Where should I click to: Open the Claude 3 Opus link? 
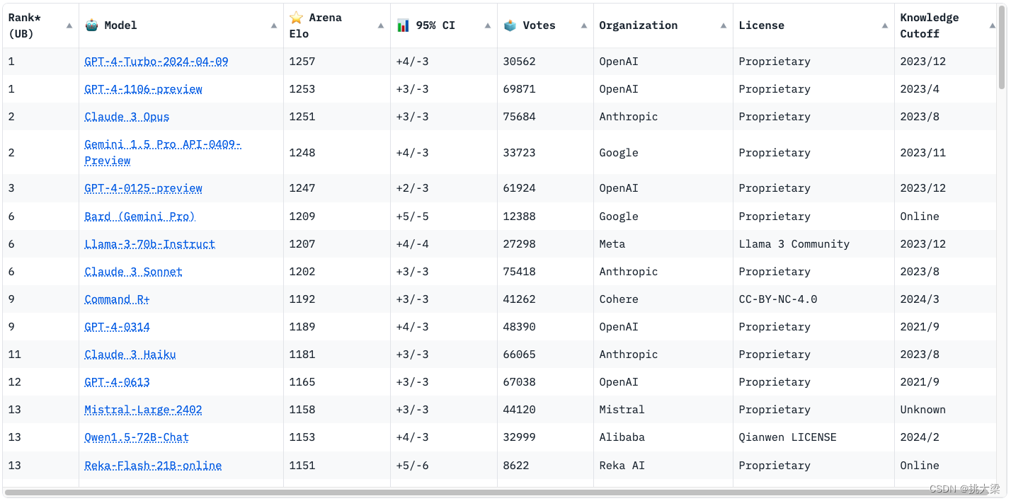point(127,117)
